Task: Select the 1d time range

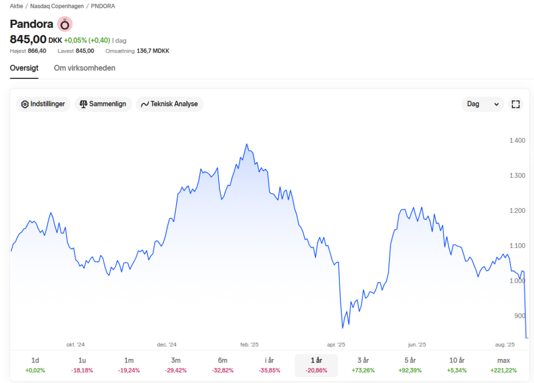Action: point(35,365)
